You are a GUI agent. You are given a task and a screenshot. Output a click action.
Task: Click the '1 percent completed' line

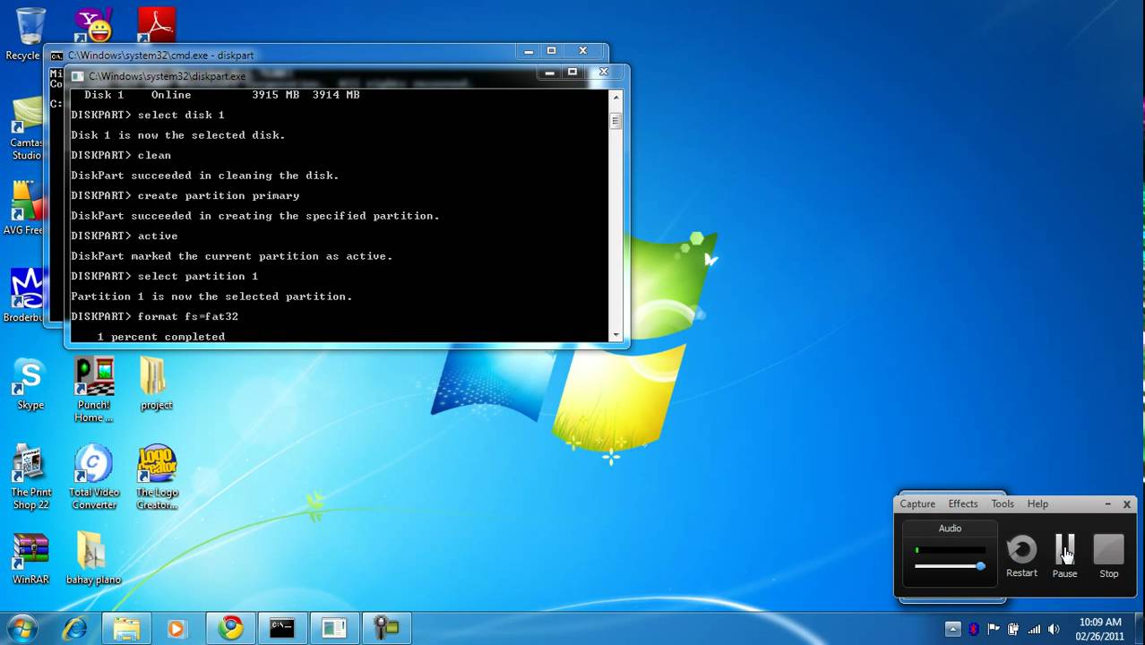[x=161, y=337]
